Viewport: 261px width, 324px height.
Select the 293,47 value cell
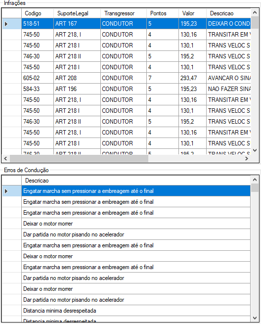coord(192,78)
